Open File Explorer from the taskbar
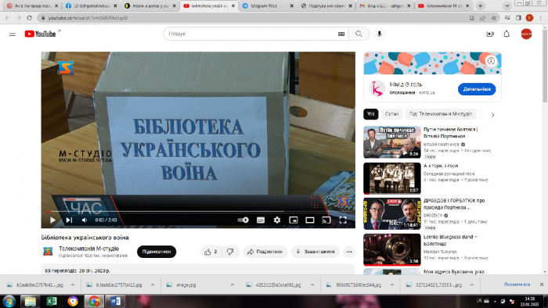Screen dimensions: 548x308 pos(30,301)
